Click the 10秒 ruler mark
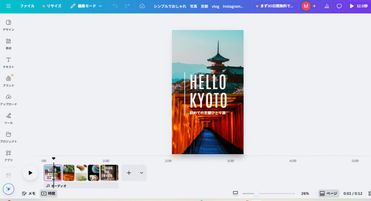This screenshot has width=371, height=201. pyautogui.click(x=106, y=161)
